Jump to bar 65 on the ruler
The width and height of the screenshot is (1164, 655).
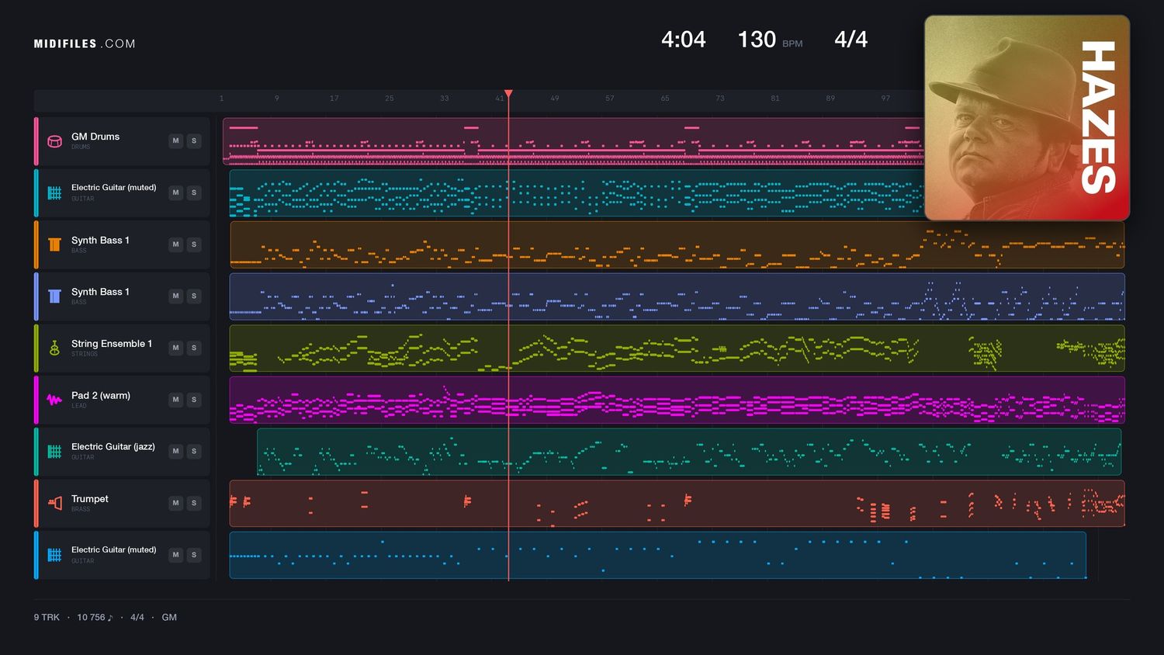[x=665, y=99]
